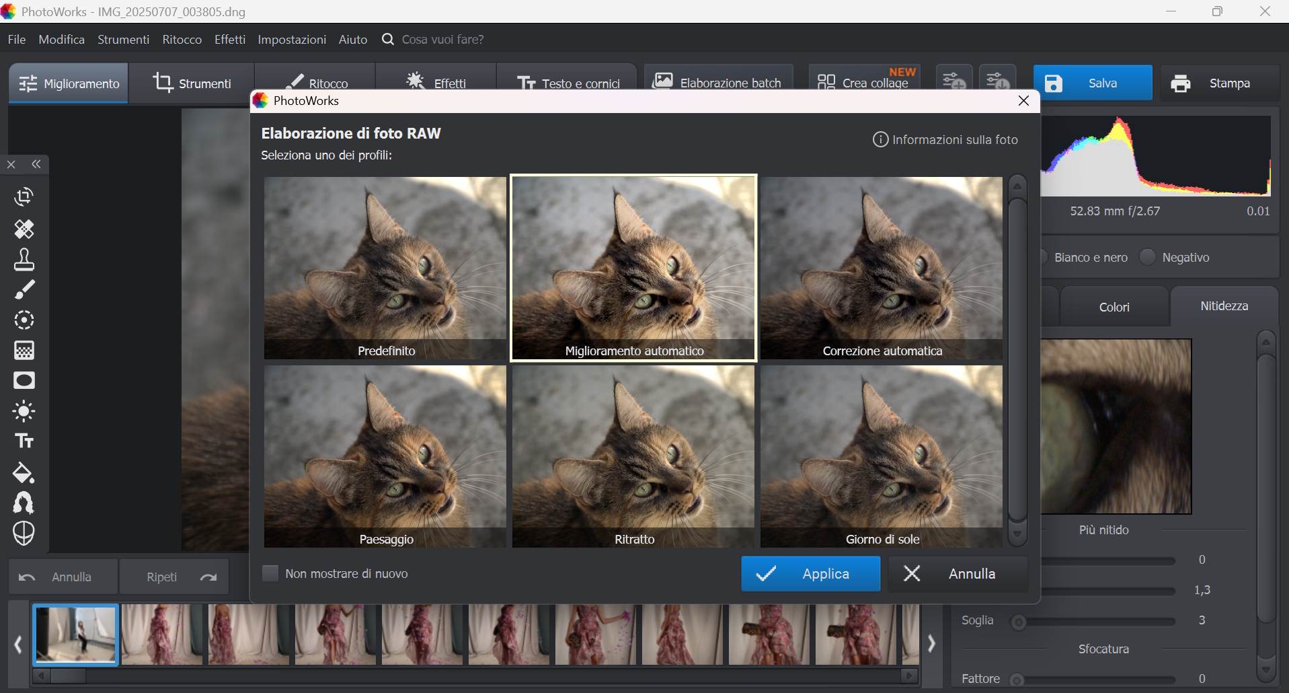Viewport: 1289px width, 693px height.
Task: Open the Effetti menu
Action: tap(229, 40)
